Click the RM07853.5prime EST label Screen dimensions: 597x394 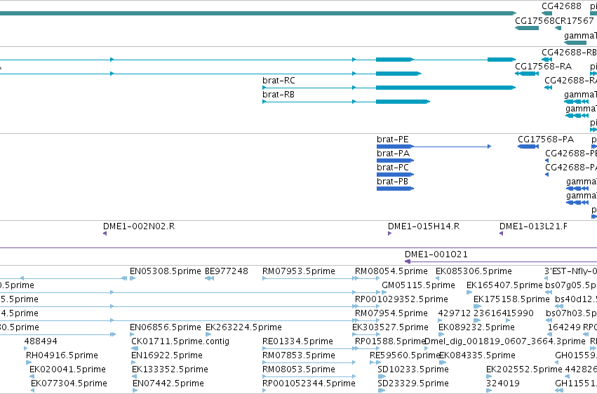coord(299,355)
